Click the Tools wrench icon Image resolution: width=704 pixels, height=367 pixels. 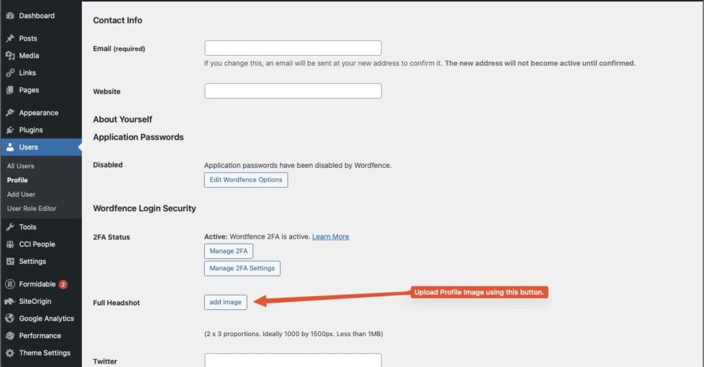pyautogui.click(x=10, y=227)
